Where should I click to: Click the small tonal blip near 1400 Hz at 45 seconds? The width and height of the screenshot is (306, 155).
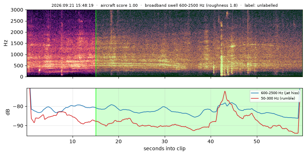point(233,46)
